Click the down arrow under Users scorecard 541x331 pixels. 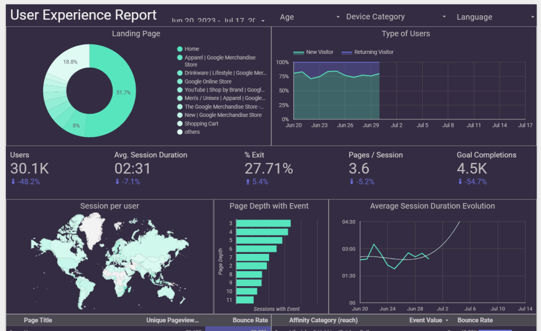tap(13, 182)
